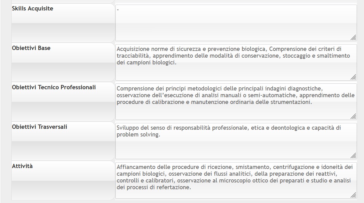Grab the resize handle of Skills Acquisite textarea

353,38
